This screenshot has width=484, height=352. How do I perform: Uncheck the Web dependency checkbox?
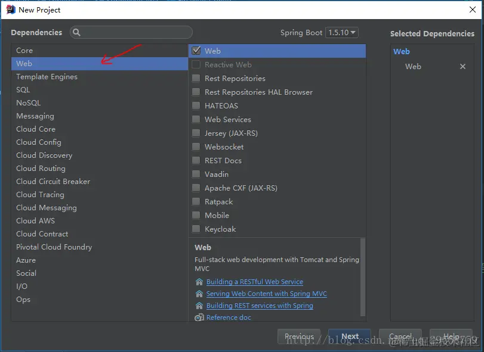(196, 51)
